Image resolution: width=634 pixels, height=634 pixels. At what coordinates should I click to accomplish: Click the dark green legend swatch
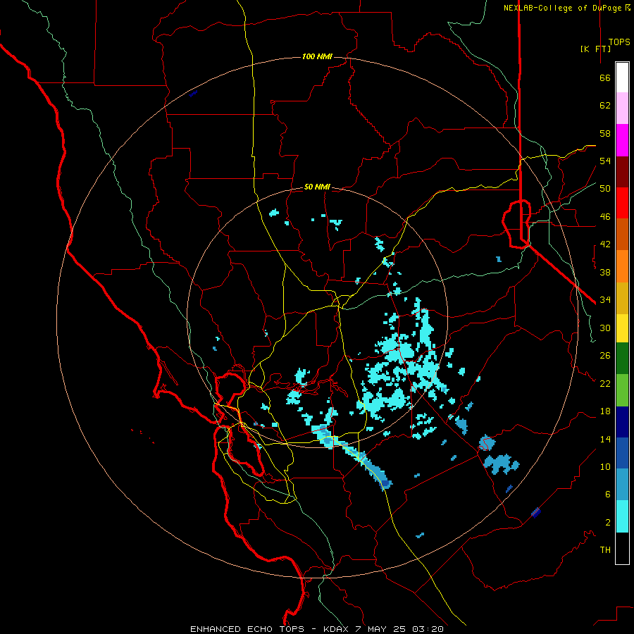point(622,359)
